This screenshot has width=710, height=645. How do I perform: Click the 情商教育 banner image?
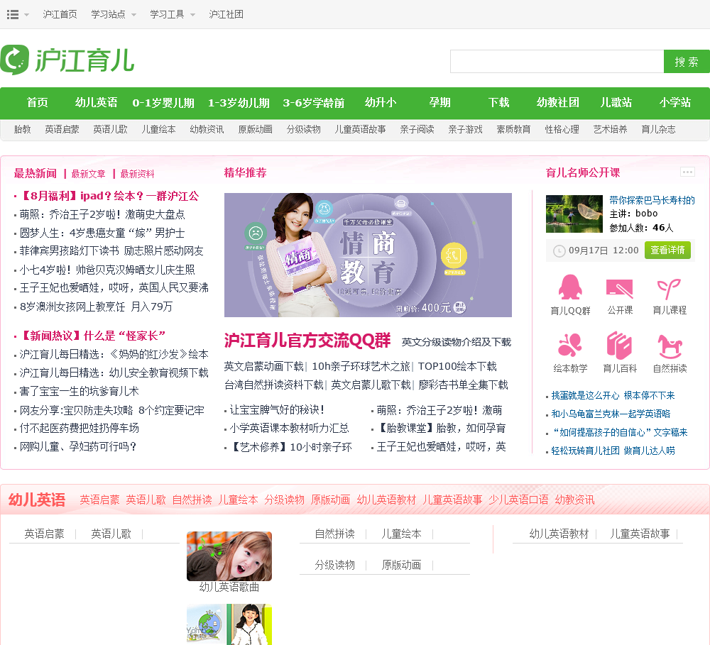point(368,255)
